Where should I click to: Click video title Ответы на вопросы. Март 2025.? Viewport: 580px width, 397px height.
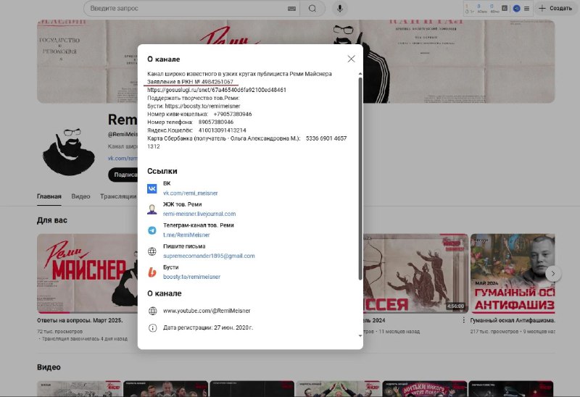[80, 320]
